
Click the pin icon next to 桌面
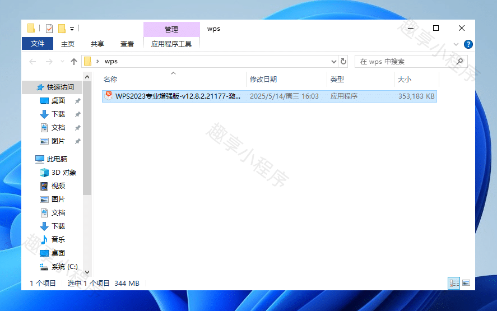click(x=77, y=101)
